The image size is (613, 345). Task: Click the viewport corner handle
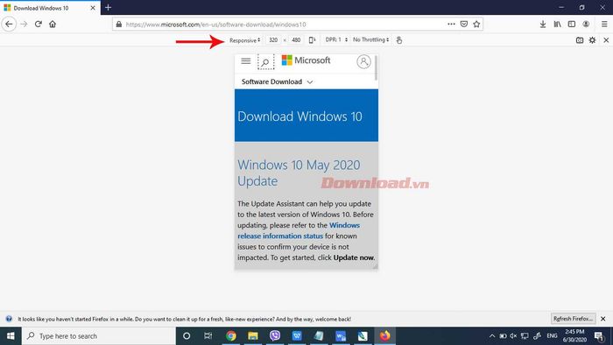[376, 266]
